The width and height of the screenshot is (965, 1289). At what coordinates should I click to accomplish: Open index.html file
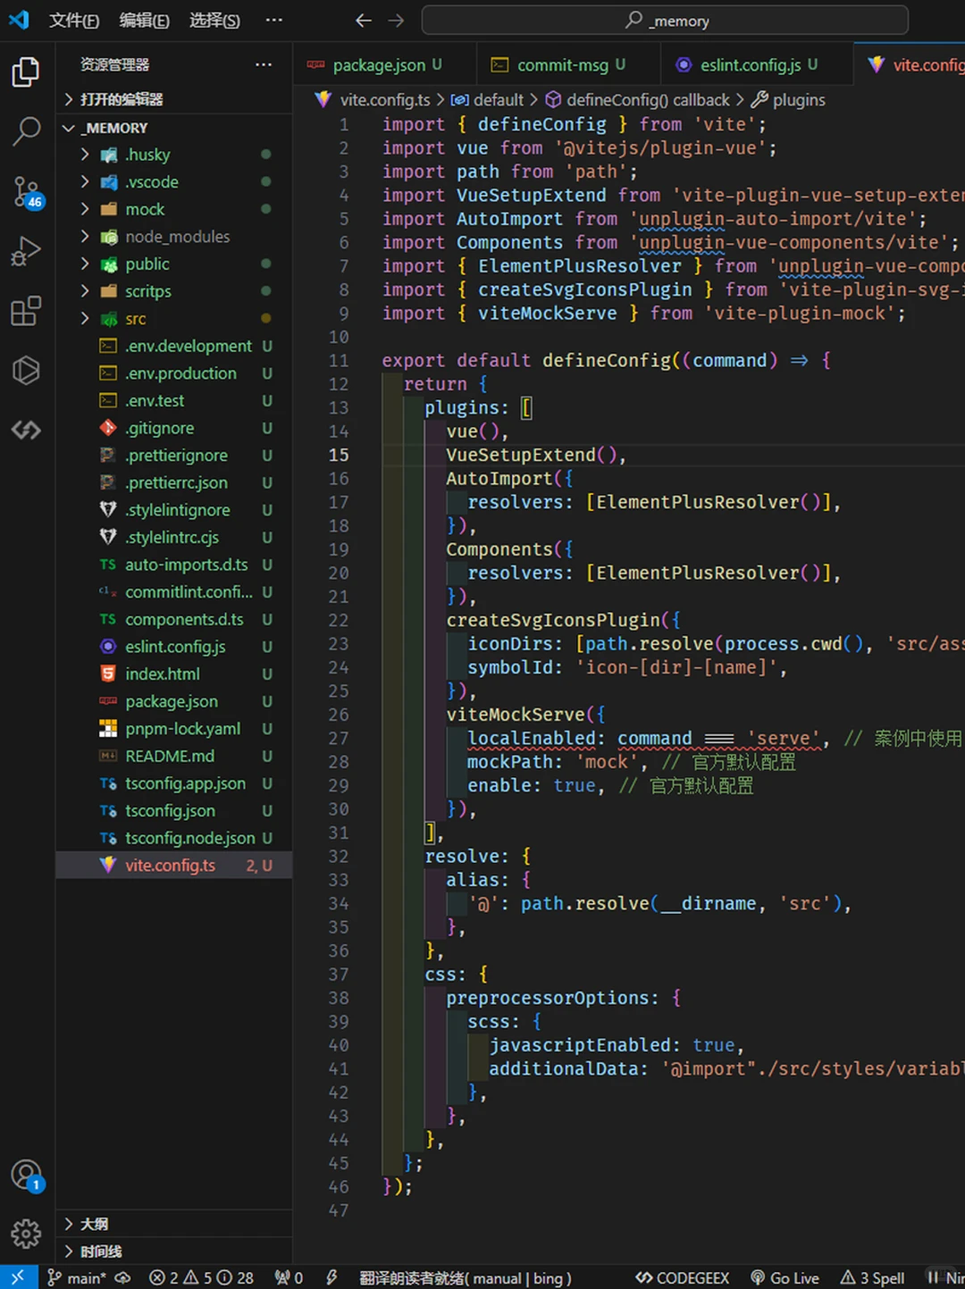(x=174, y=674)
